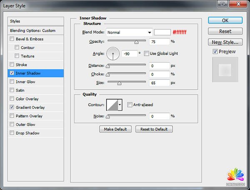Open the Blend Mode dropdown
The width and height of the screenshot is (250, 190).
[x=129, y=32]
